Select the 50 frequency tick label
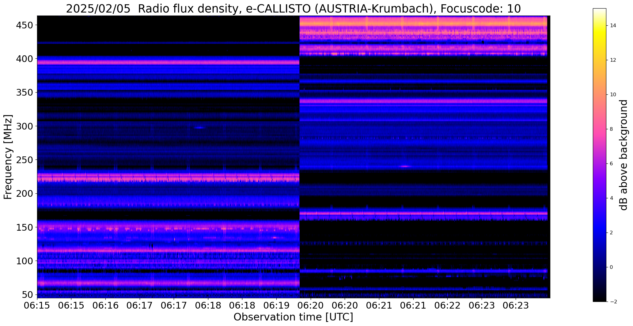Screen dimensions: 633x326 pyautogui.click(x=27, y=295)
